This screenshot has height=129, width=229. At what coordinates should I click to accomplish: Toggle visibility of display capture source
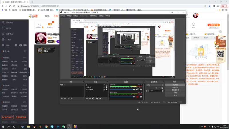click(104, 89)
